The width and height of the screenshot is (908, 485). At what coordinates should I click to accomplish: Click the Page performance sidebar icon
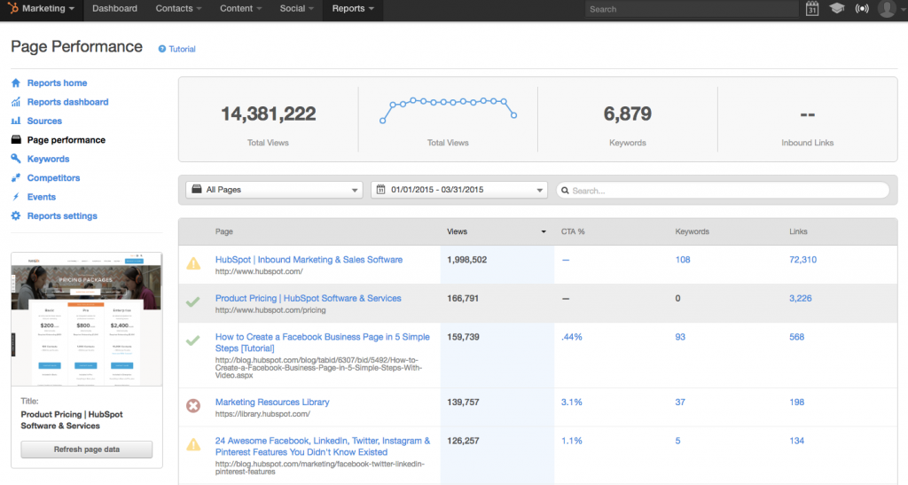tap(16, 139)
